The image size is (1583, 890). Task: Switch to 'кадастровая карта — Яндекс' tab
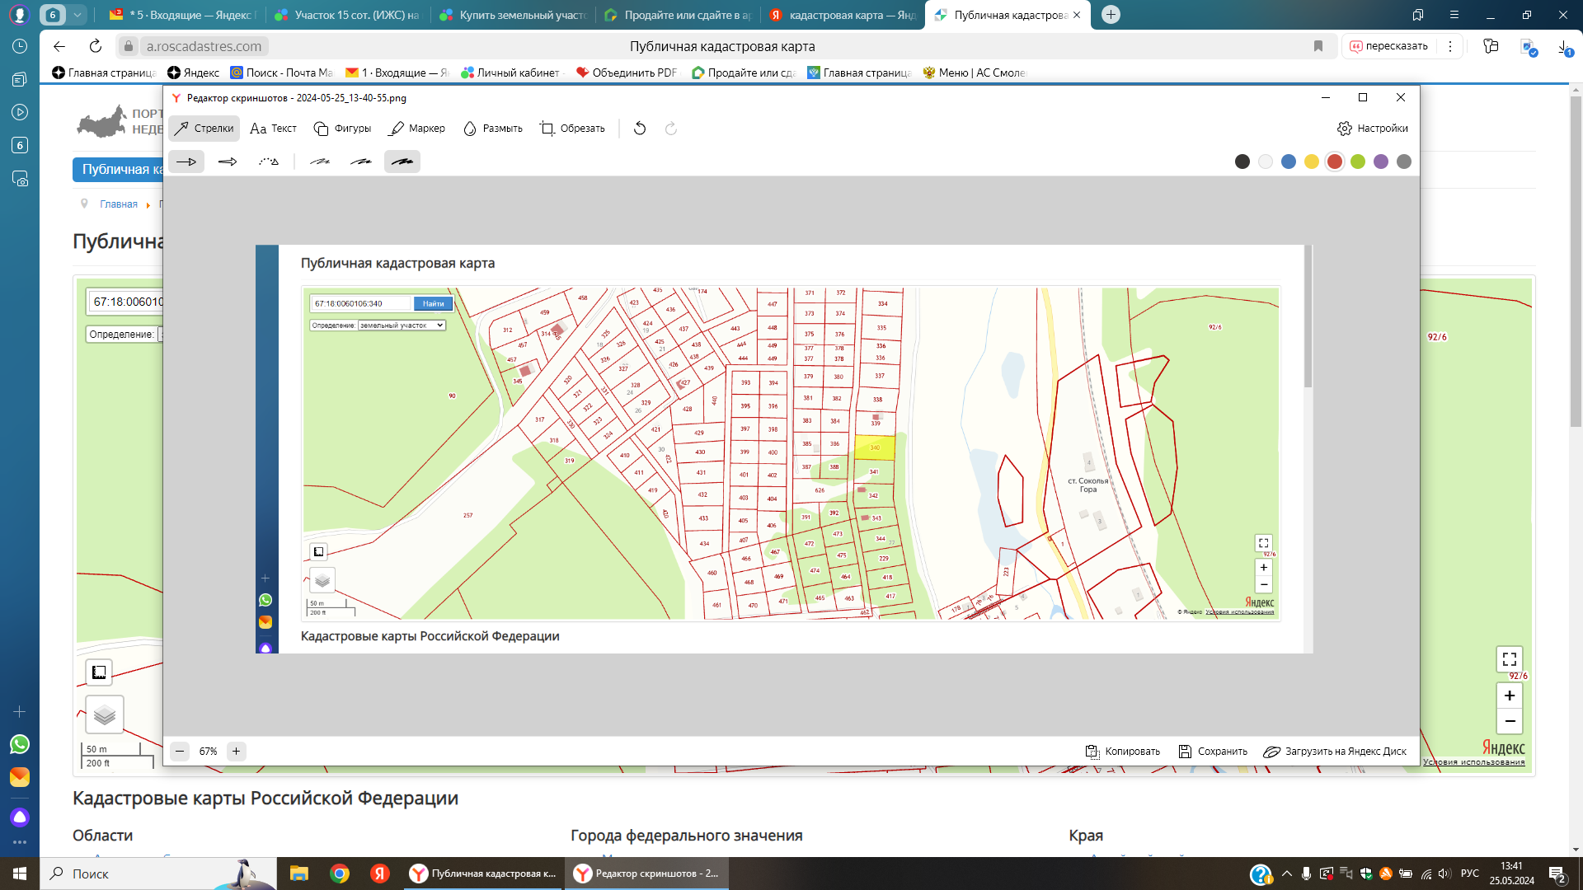tap(841, 15)
